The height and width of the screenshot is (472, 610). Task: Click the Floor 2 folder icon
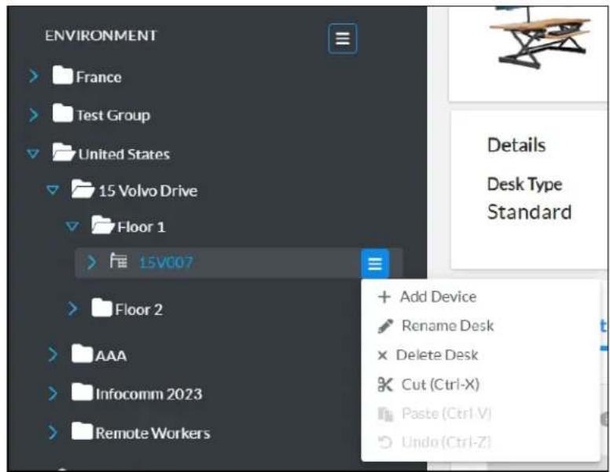pos(101,308)
